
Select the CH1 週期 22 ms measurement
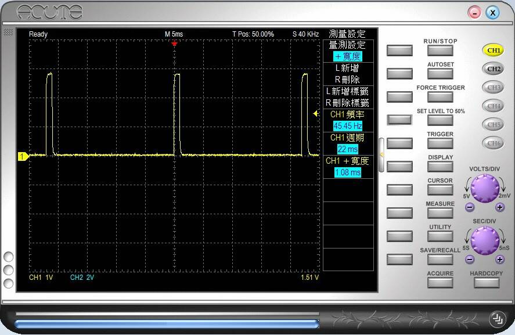click(348, 143)
